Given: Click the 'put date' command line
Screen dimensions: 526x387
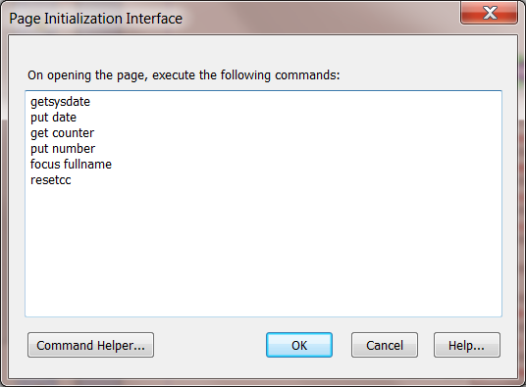Looking at the screenshot, I should click(x=53, y=118).
